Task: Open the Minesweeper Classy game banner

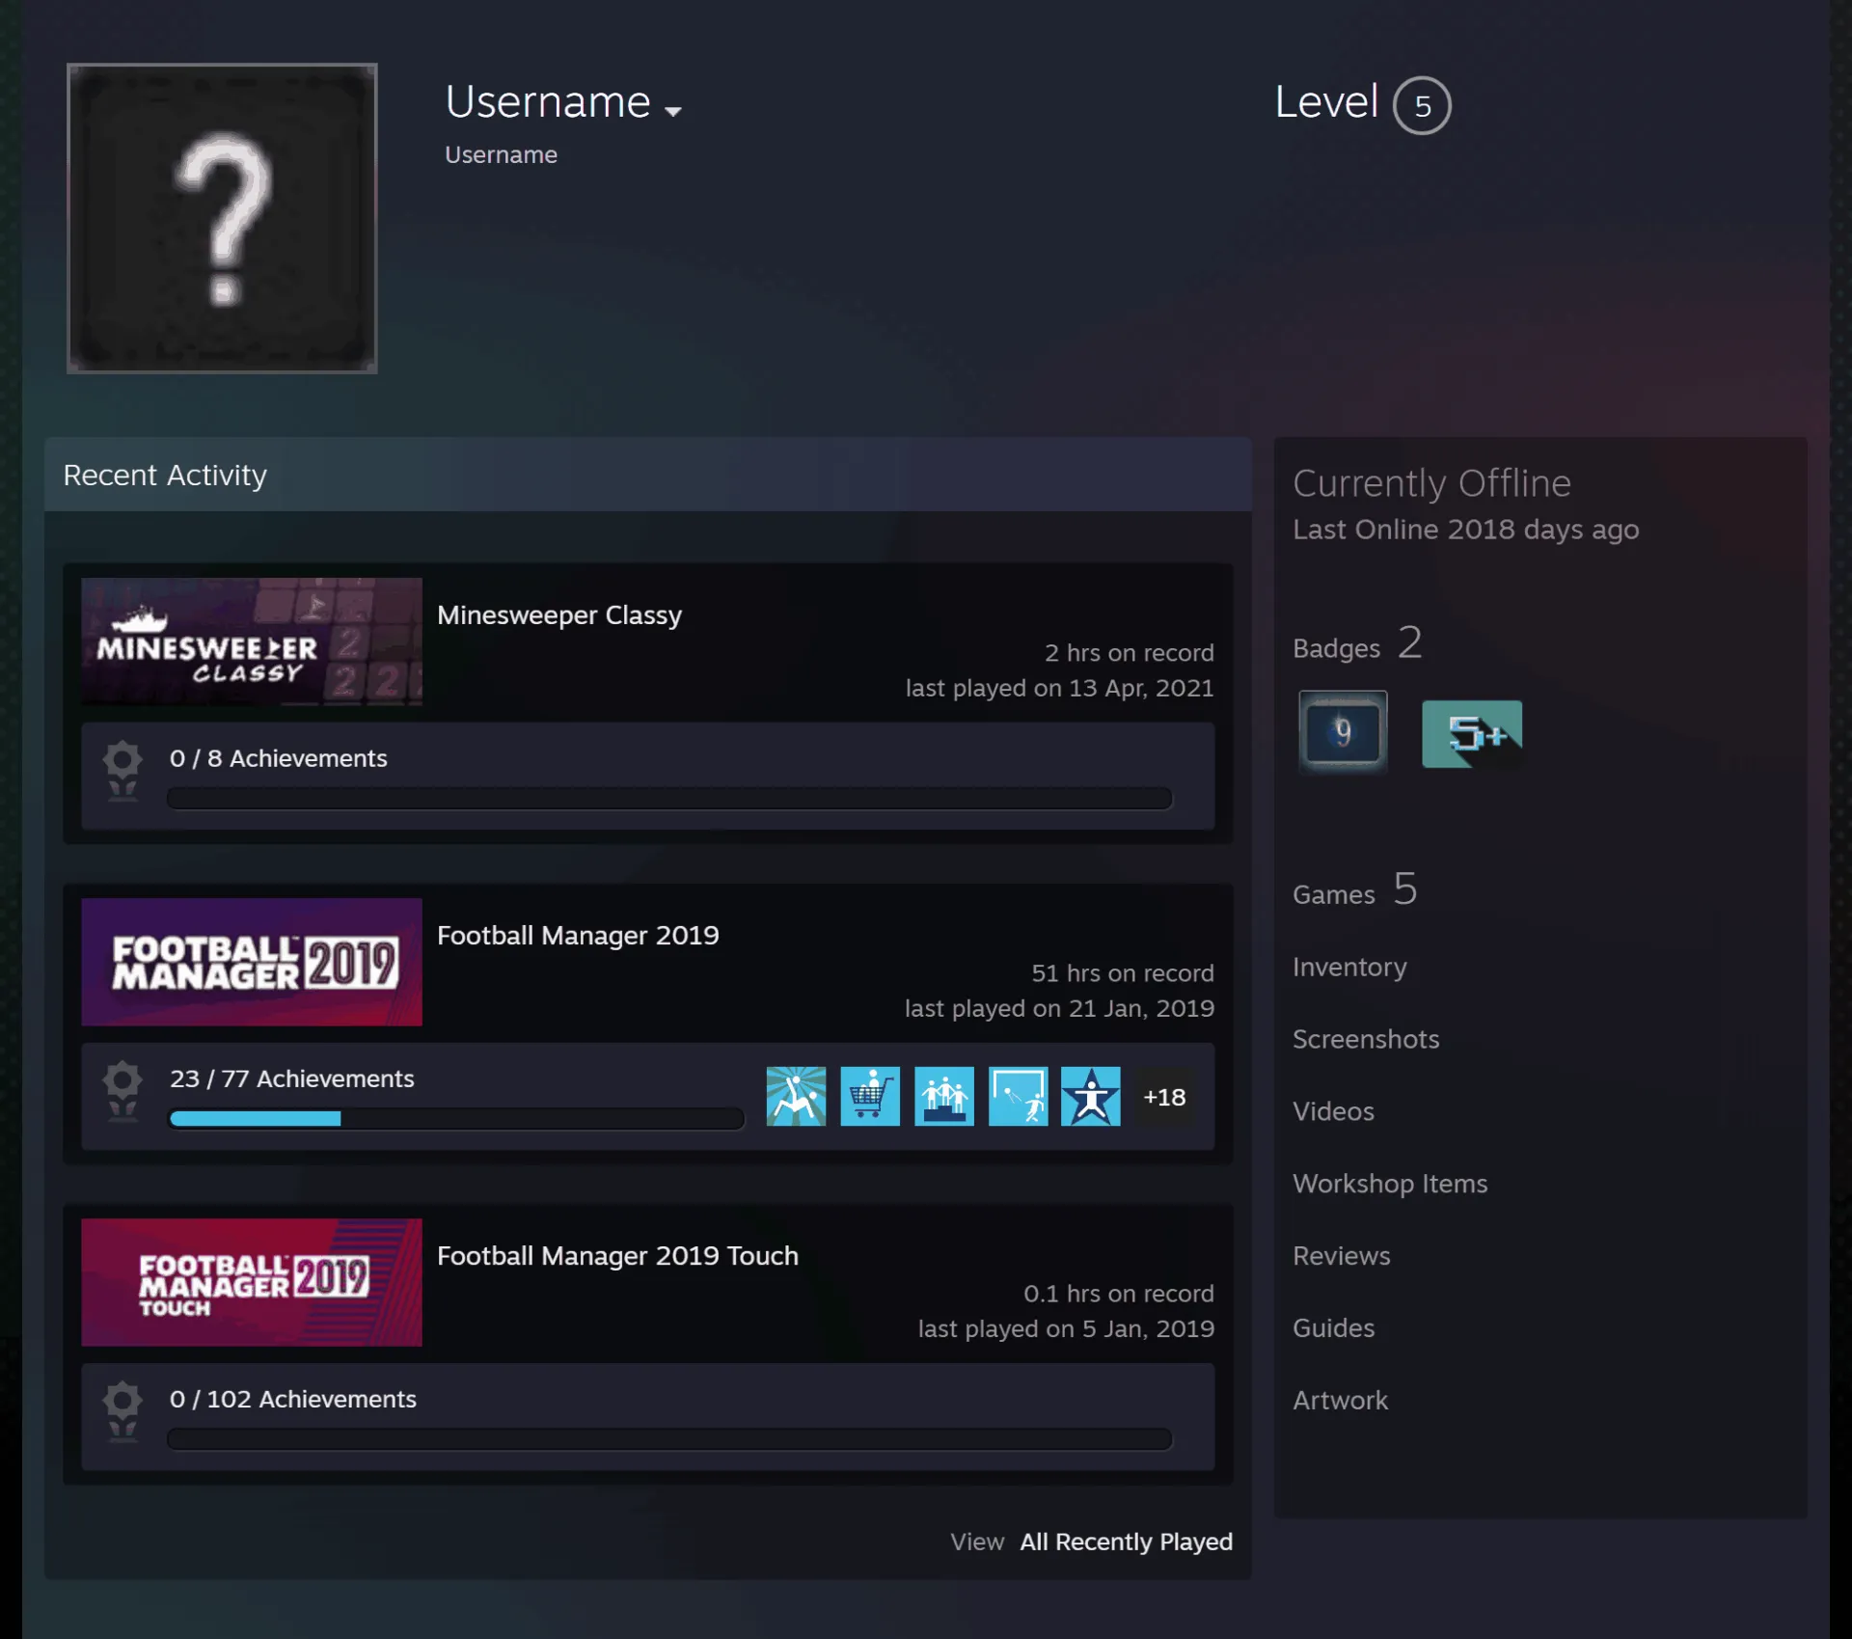Action: [252, 642]
